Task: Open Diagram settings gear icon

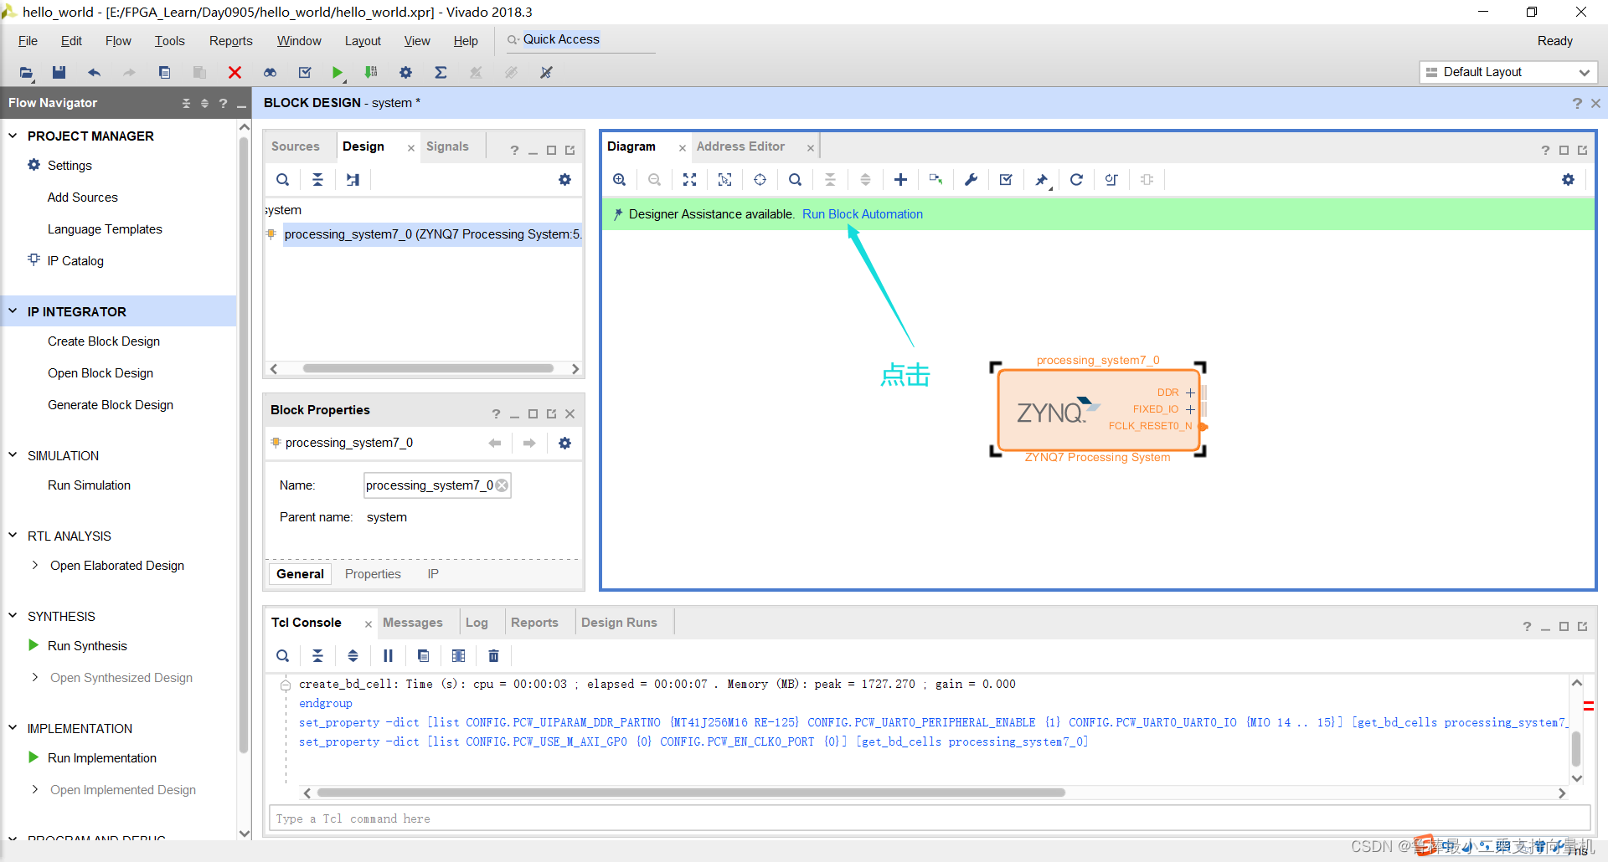Action: [x=1568, y=180]
